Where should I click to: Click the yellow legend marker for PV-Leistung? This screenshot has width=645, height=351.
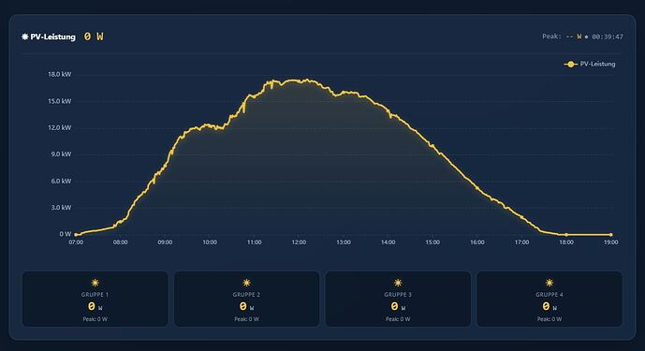pyautogui.click(x=570, y=65)
